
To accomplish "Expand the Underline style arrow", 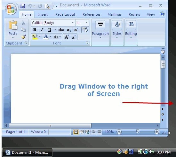I will (x=55, y=30).
